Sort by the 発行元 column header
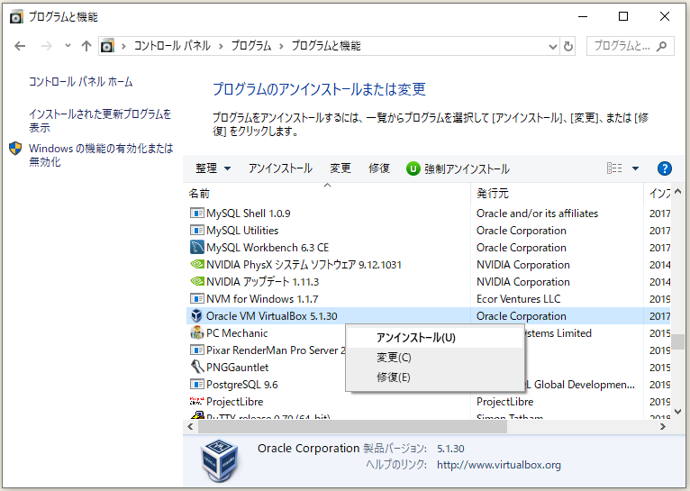The width and height of the screenshot is (690, 491). click(557, 193)
